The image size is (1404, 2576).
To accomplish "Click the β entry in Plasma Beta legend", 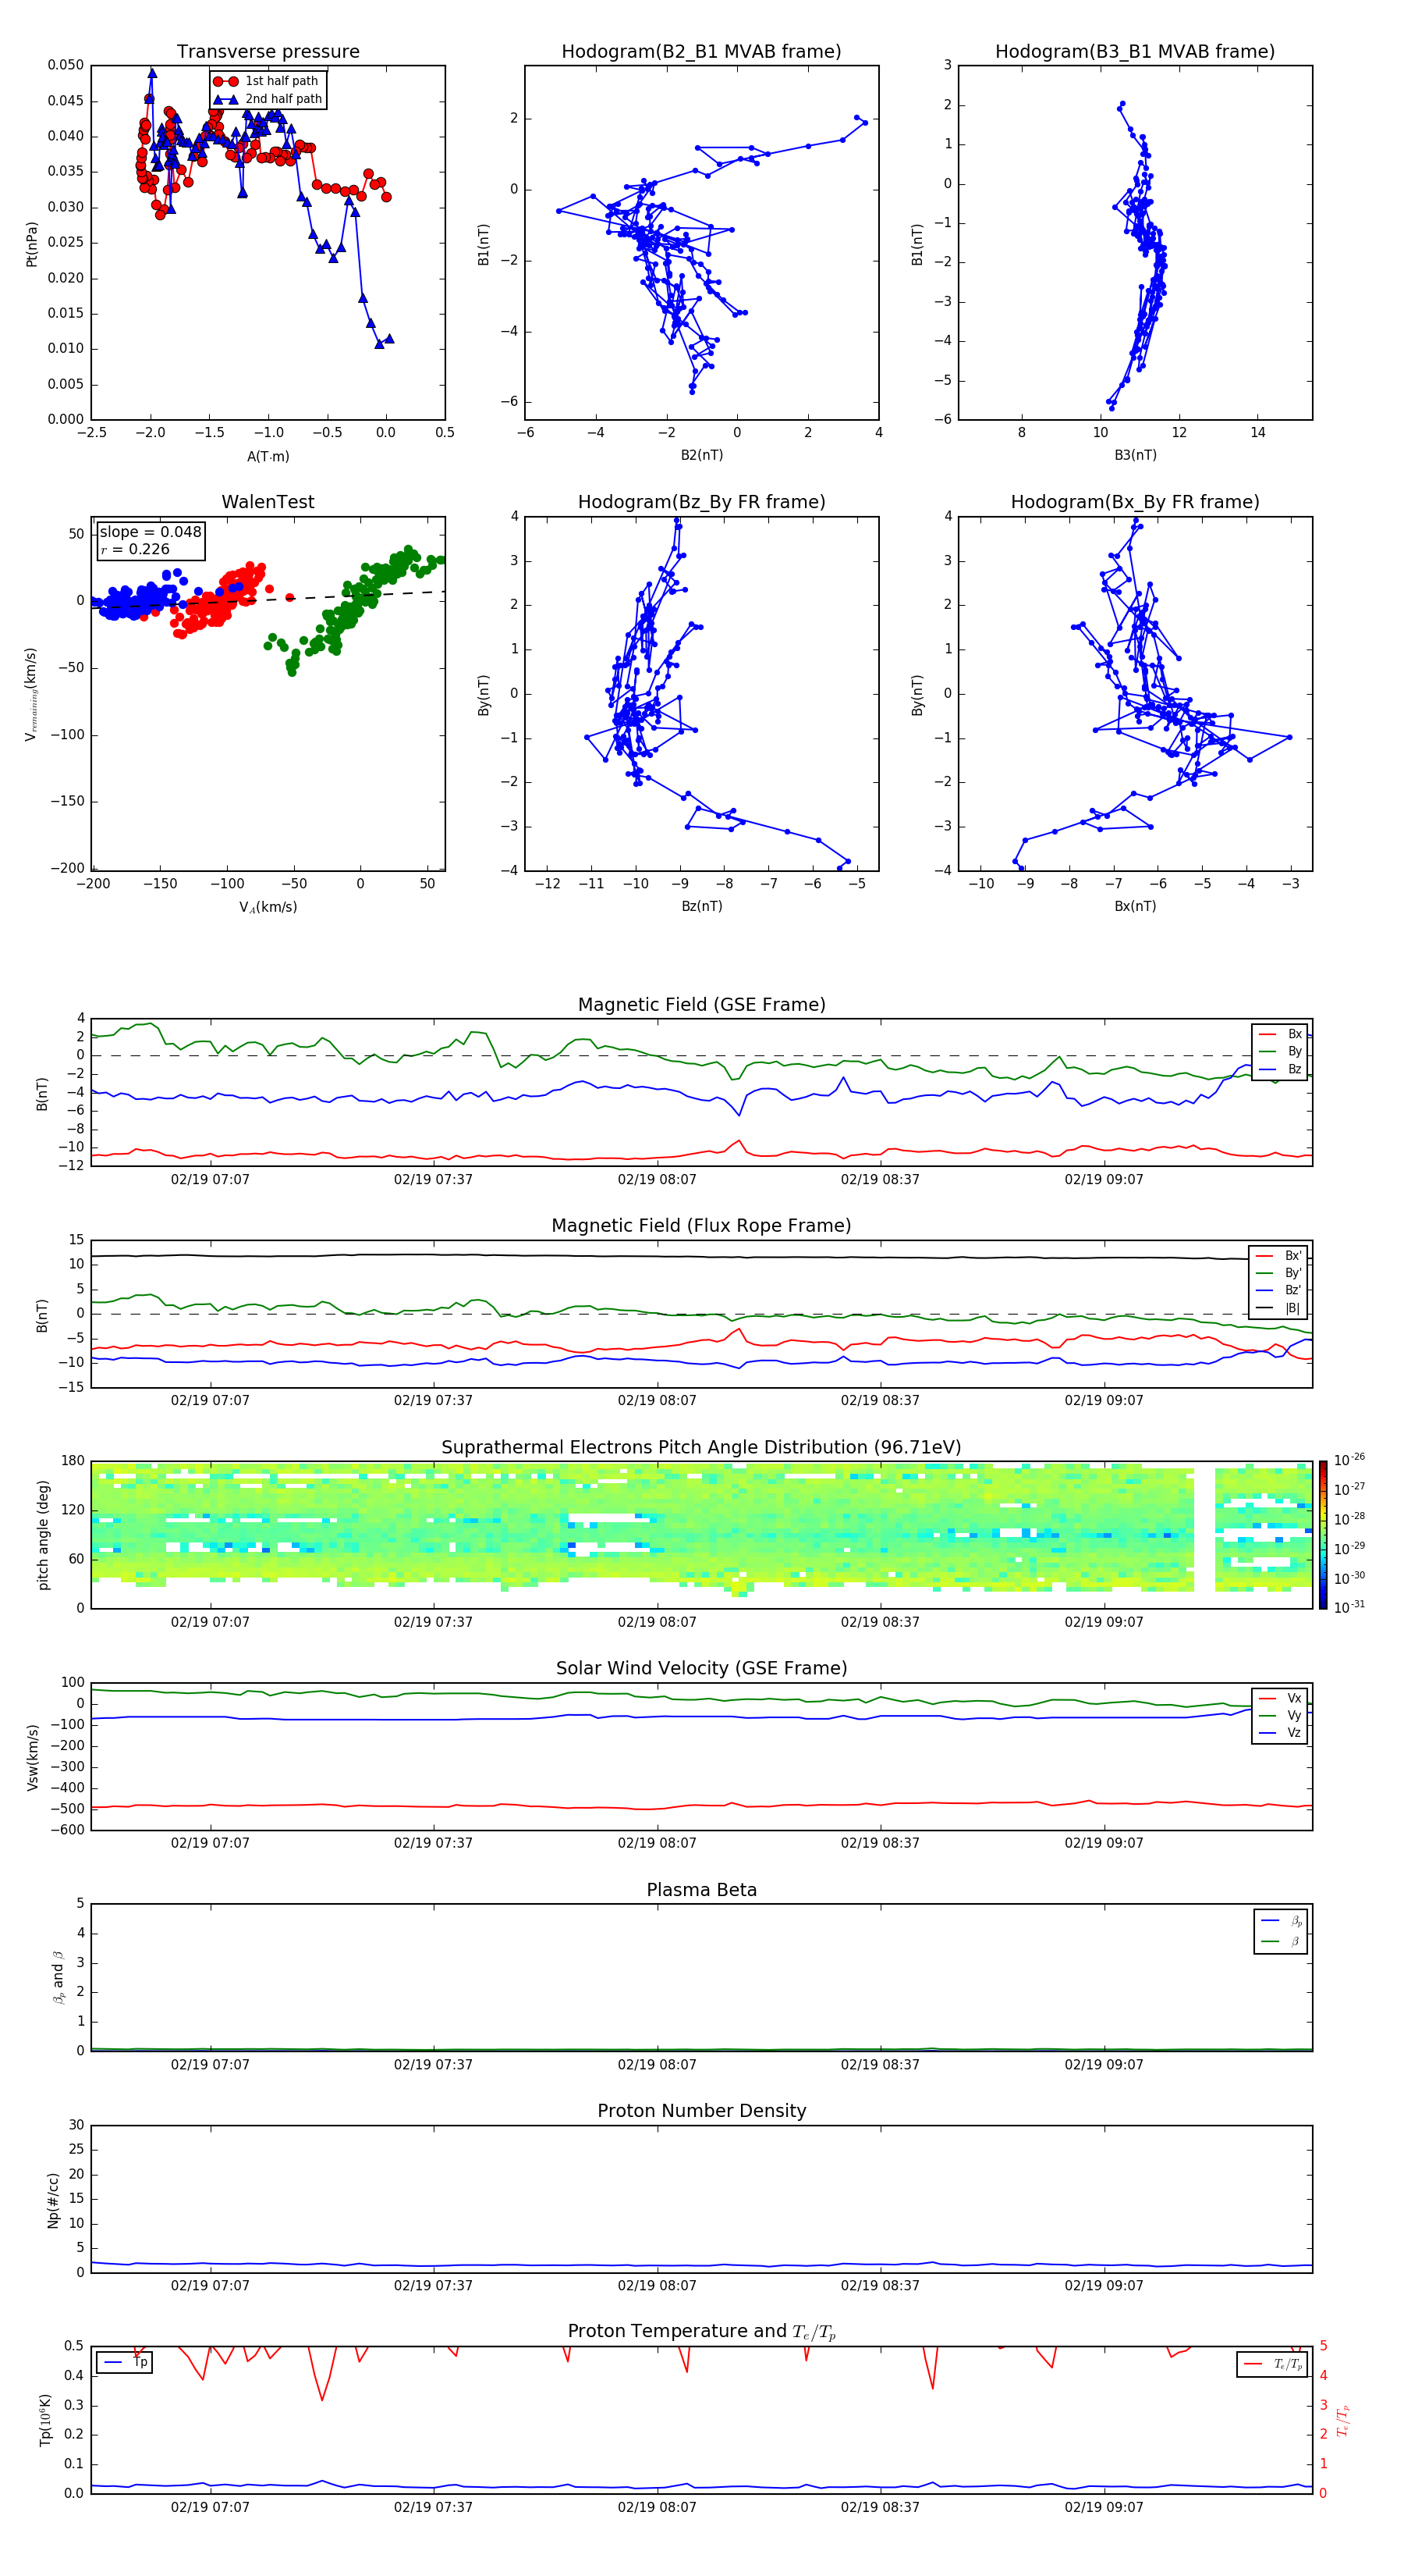I will pyautogui.click(x=1281, y=1942).
